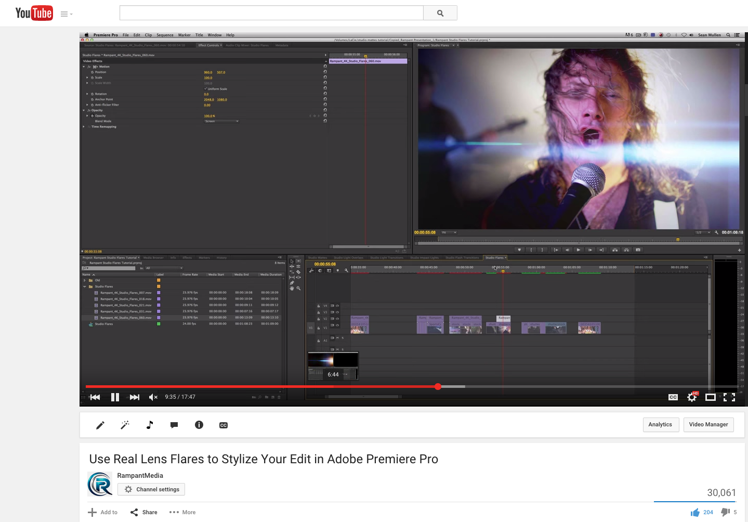Click Add Marker in the Program Monitor

point(519,250)
